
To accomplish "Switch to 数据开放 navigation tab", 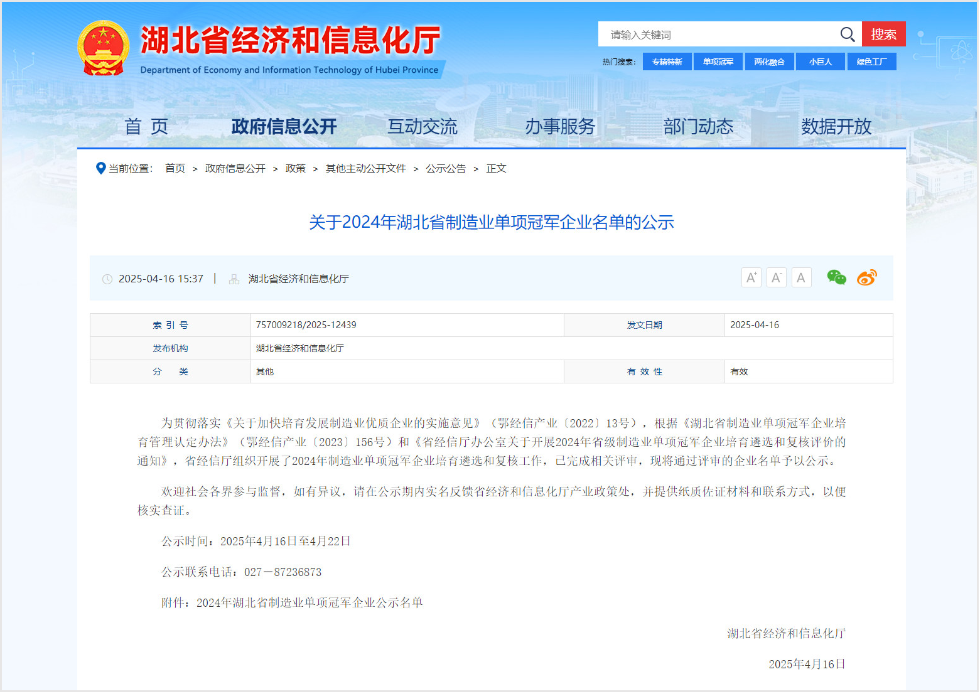I will 836,127.
